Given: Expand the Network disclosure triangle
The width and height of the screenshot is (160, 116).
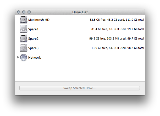Looking at the screenshot, I should point(18,57).
